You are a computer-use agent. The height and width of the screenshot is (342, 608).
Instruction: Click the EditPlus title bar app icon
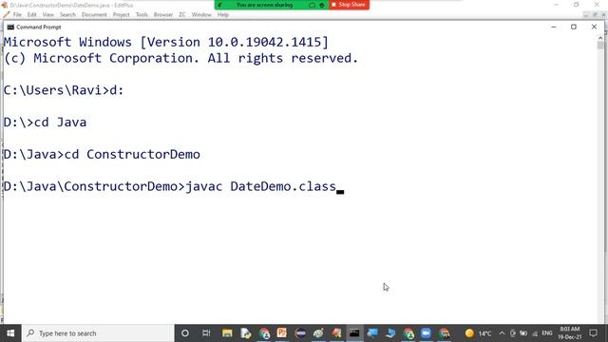tap(4, 5)
